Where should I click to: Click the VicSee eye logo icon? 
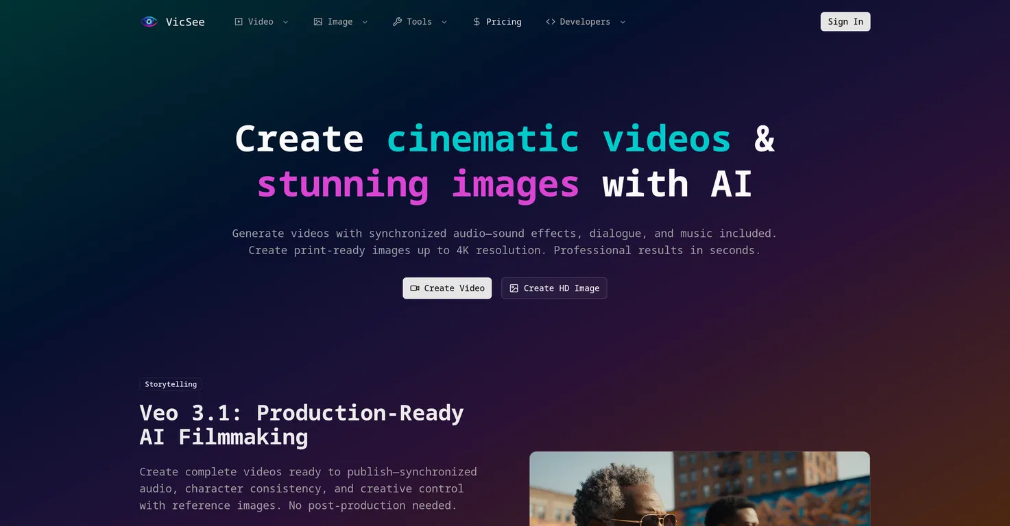pos(149,22)
